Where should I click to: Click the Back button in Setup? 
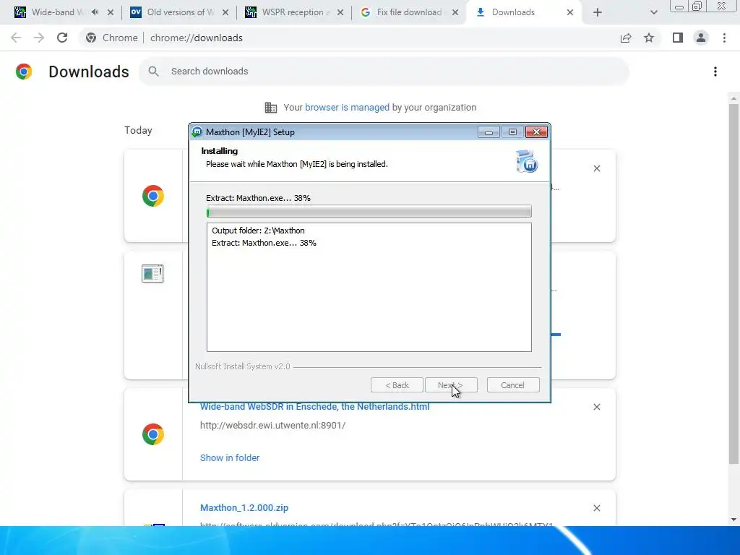(x=397, y=385)
